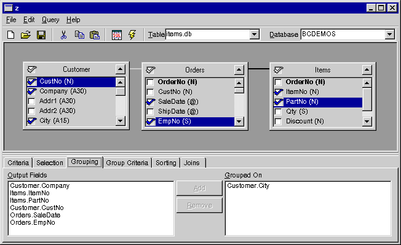The image size is (401, 245).
Task: Click the Save floppy disk icon
Action: [41, 35]
